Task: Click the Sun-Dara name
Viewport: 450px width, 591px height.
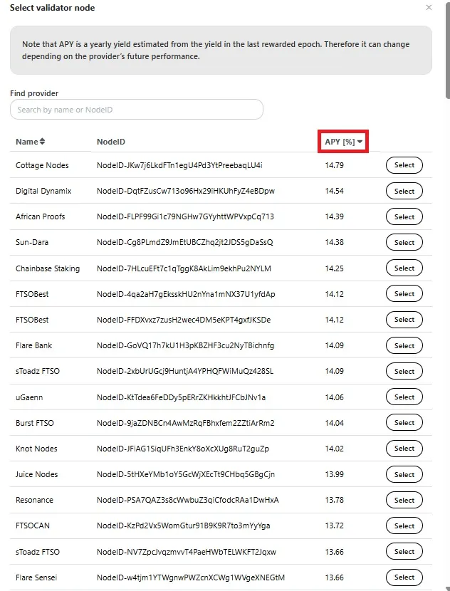Action: (x=32, y=242)
